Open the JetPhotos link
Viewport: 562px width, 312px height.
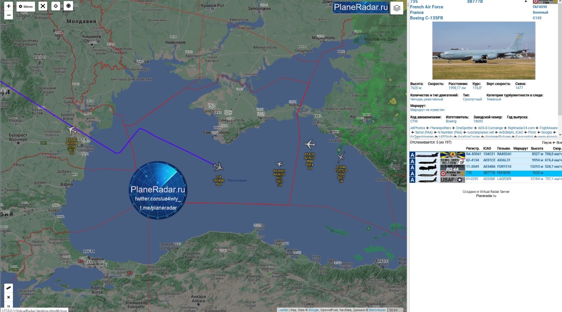click(417, 128)
